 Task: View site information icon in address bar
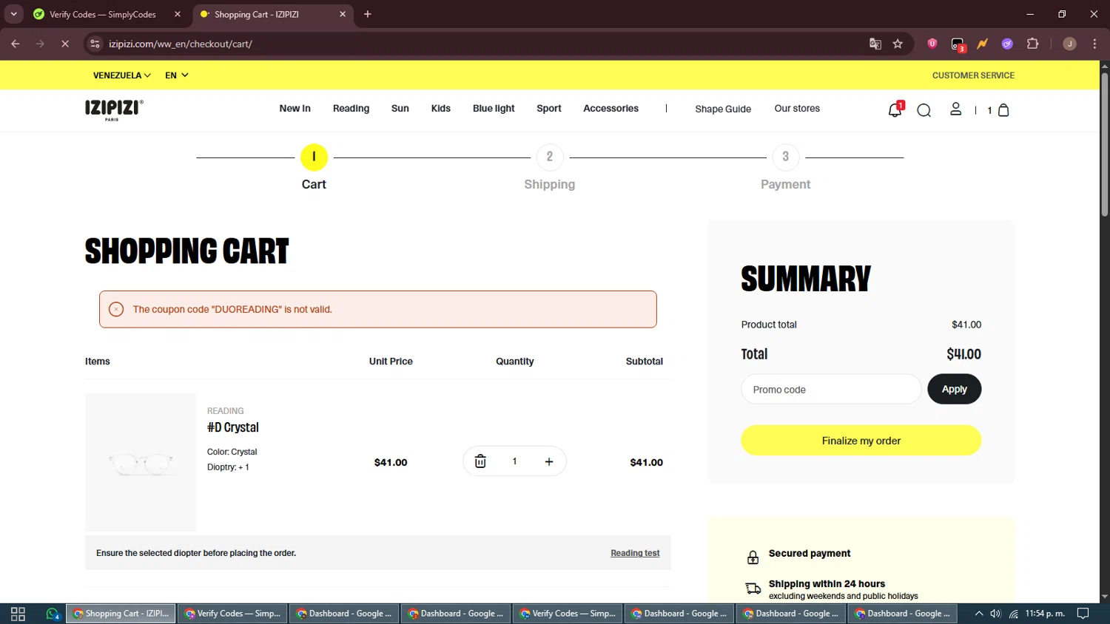click(x=95, y=44)
